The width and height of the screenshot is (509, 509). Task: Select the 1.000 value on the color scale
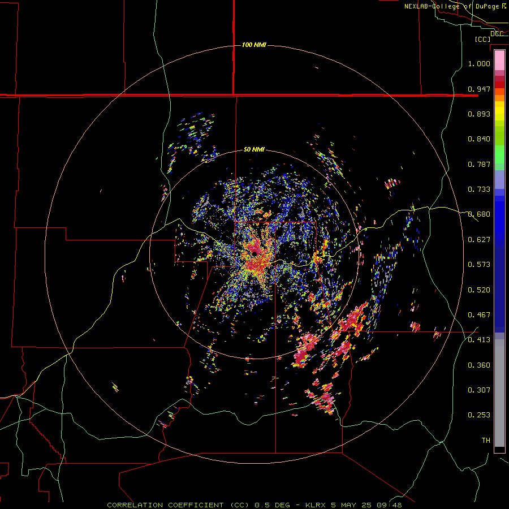[x=479, y=63]
